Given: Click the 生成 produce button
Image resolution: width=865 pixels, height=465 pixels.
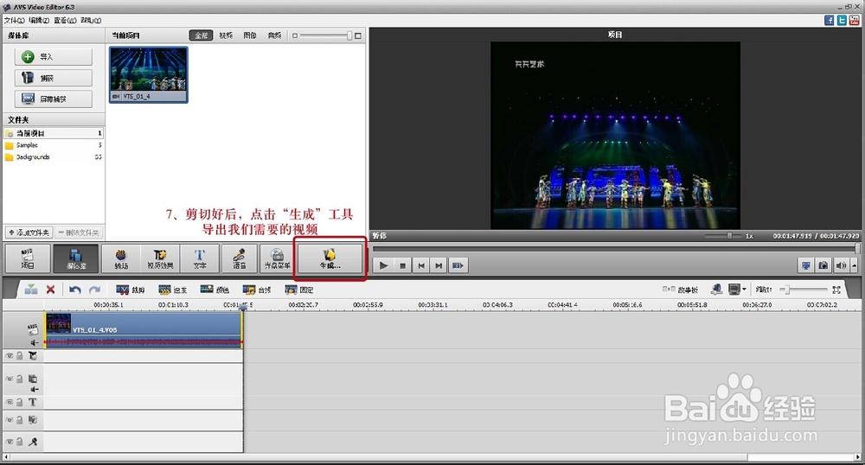Looking at the screenshot, I should [330, 258].
